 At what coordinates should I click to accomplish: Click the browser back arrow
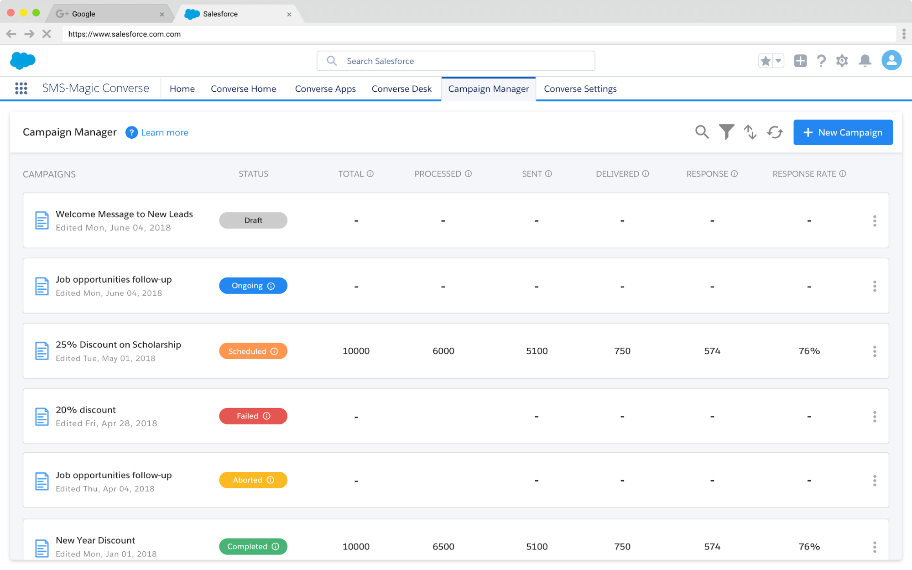[11, 34]
